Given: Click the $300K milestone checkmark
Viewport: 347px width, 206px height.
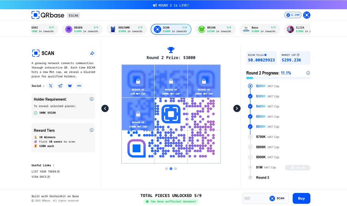Looking at the screenshot, I should click(250, 96).
